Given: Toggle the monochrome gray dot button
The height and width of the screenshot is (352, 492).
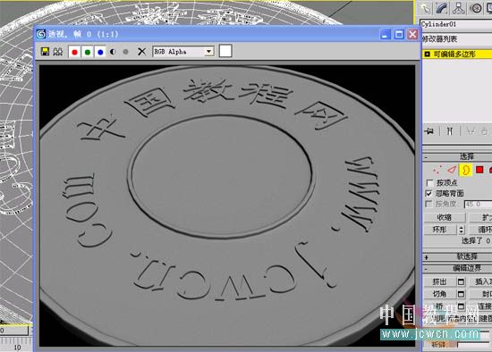Looking at the screenshot, I should coord(125,52).
